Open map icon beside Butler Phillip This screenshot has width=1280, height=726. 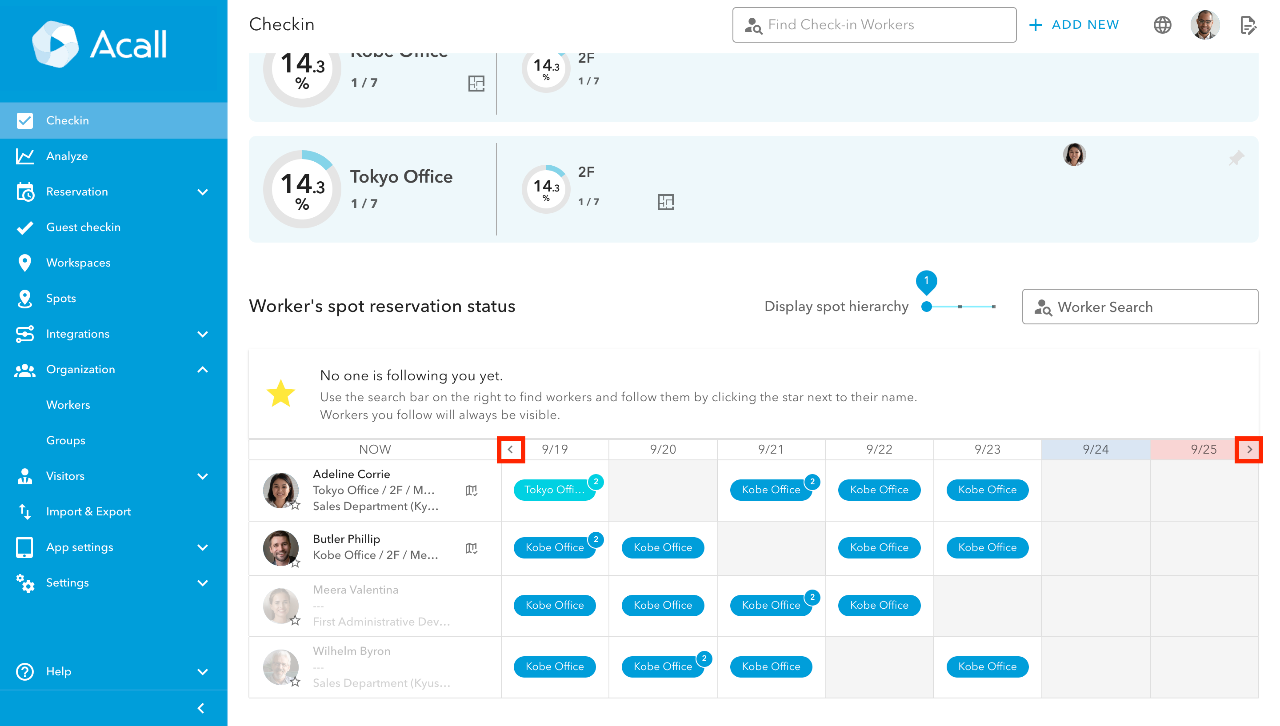471,548
